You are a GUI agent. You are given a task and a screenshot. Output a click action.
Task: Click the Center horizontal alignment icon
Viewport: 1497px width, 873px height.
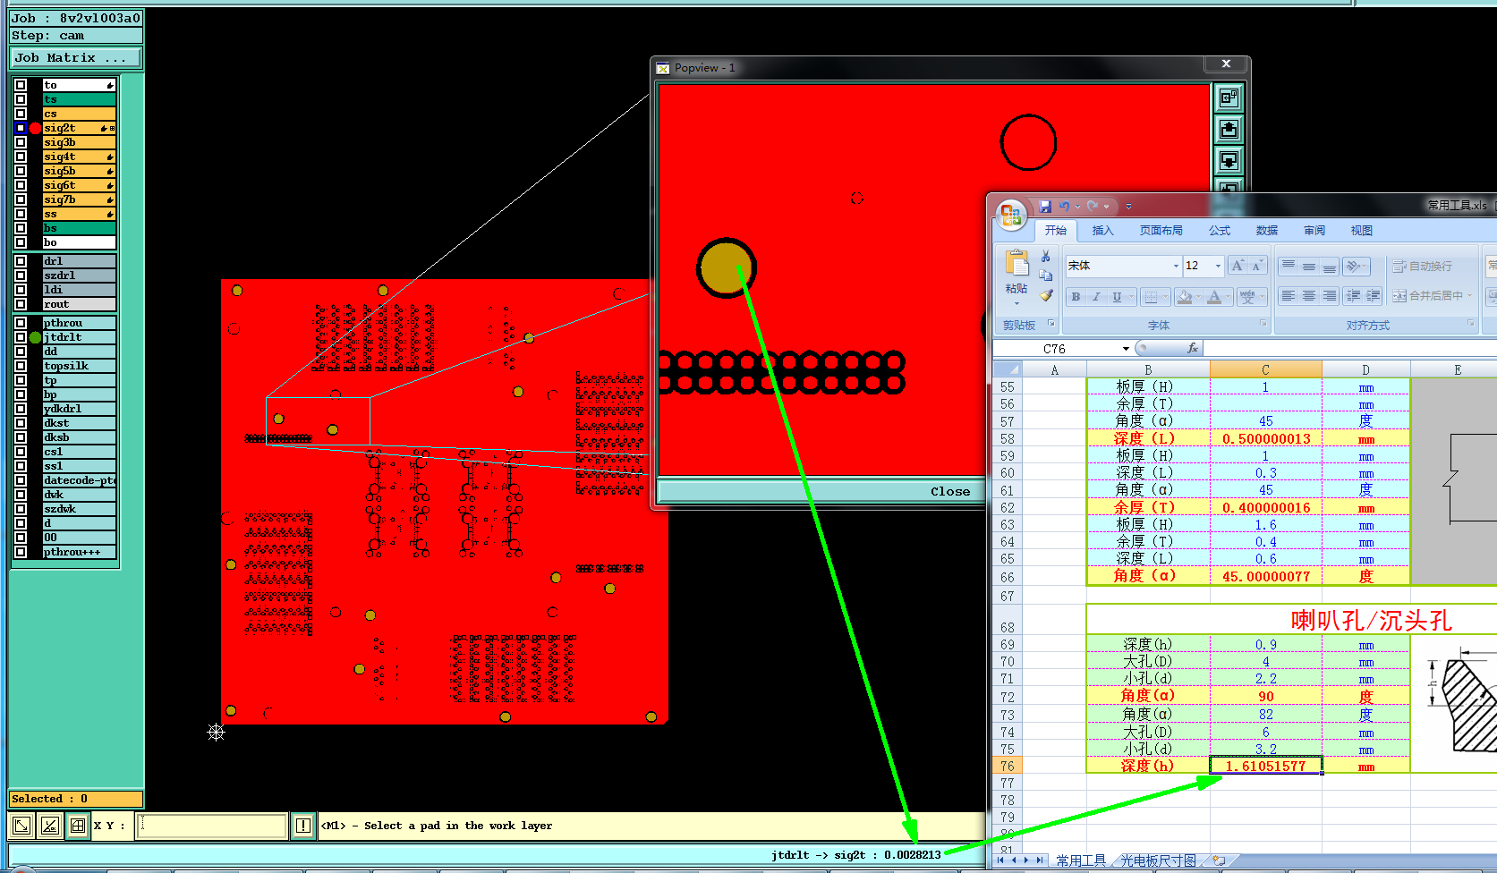click(x=1309, y=296)
